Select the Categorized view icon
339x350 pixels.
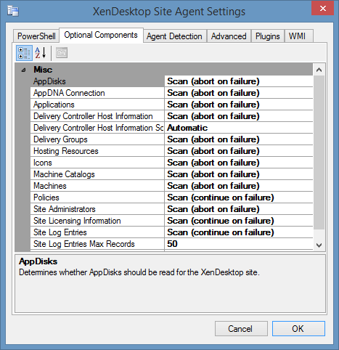pyautogui.click(x=24, y=53)
